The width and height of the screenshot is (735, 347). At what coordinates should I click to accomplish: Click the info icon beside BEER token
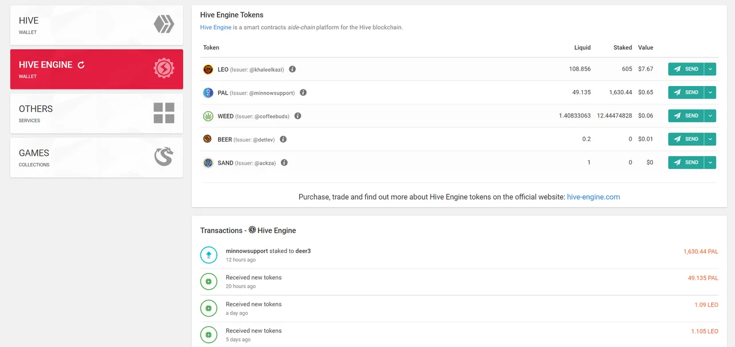283,139
